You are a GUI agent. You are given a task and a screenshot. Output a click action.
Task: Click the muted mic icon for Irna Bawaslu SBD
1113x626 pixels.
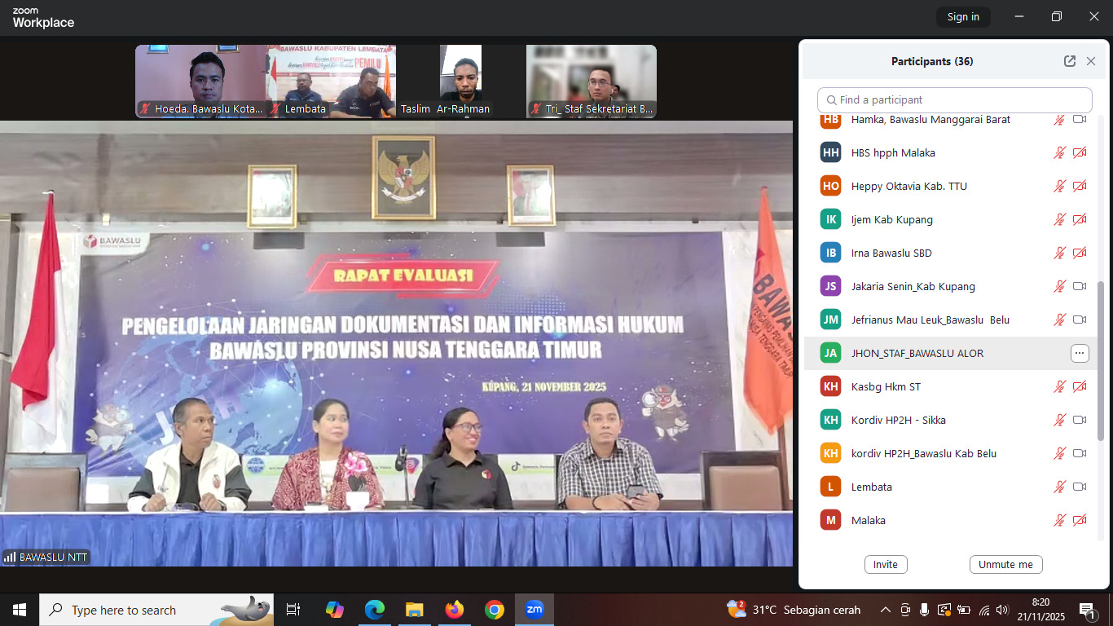coord(1059,253)
